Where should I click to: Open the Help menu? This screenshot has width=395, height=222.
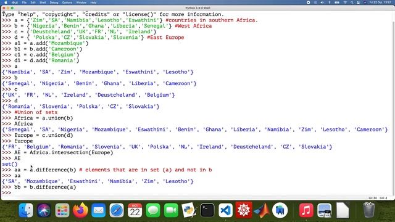93,2
